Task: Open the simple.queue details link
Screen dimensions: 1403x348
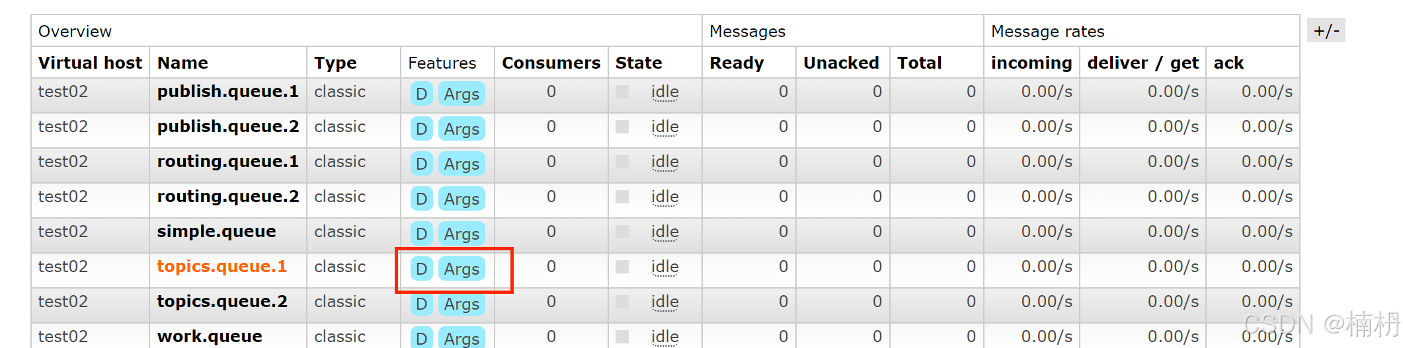Action: pyautogui.click(x=216, y=231)
